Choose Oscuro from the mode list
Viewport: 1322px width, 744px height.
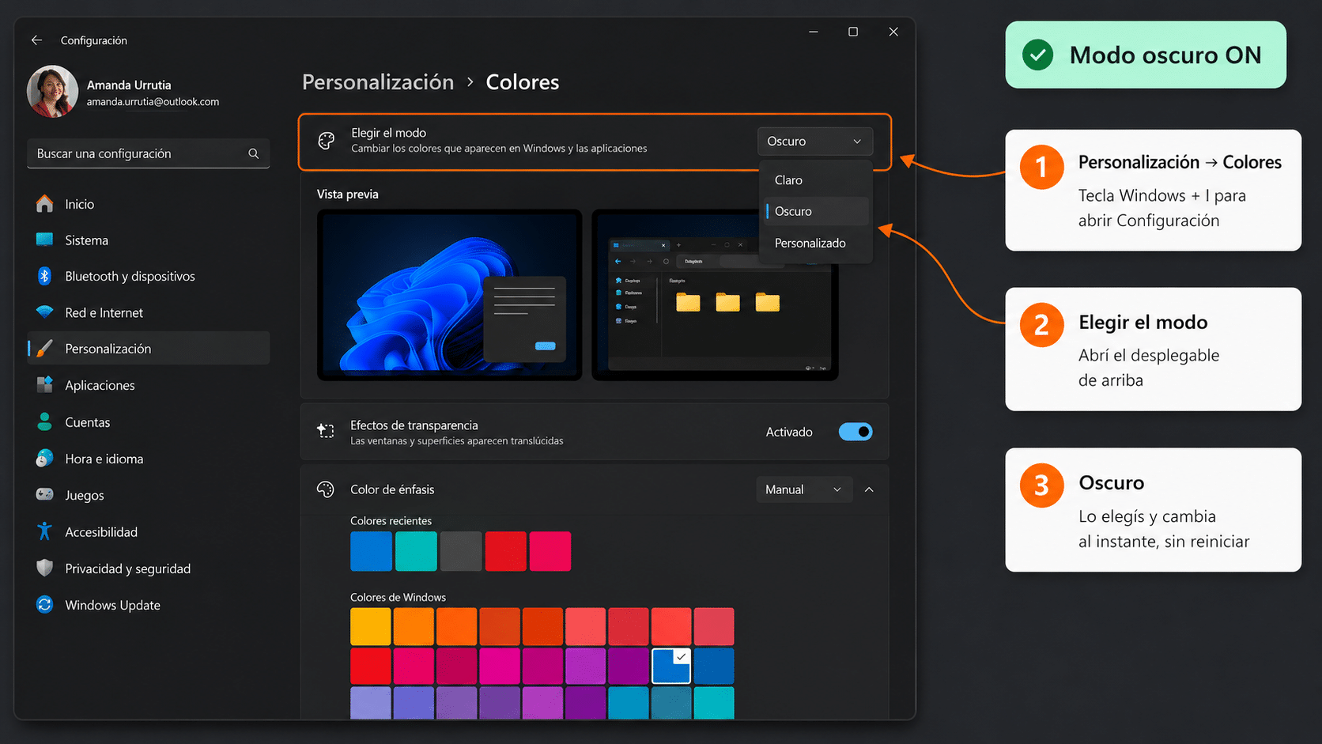816,211
